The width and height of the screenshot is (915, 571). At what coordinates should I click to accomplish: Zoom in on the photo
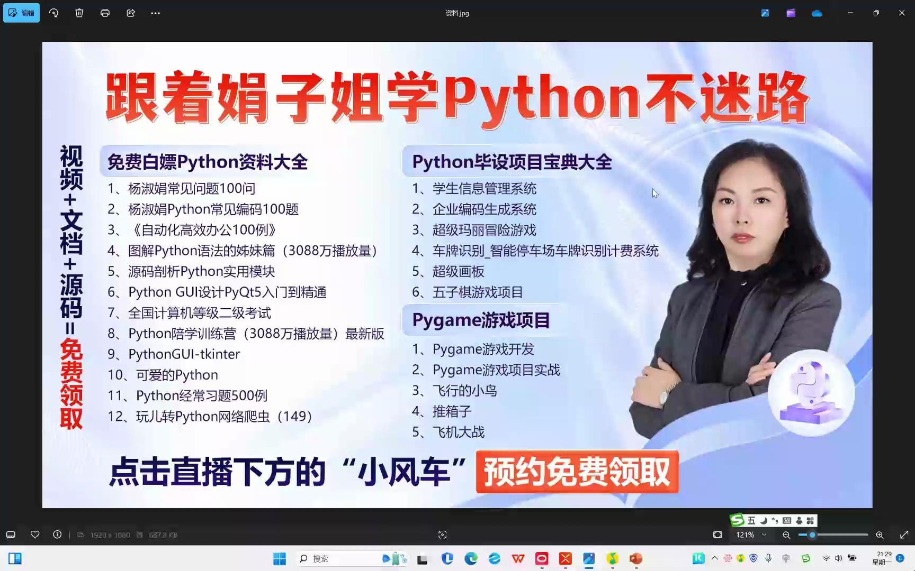pyautogui.click(x=879, y=535)
